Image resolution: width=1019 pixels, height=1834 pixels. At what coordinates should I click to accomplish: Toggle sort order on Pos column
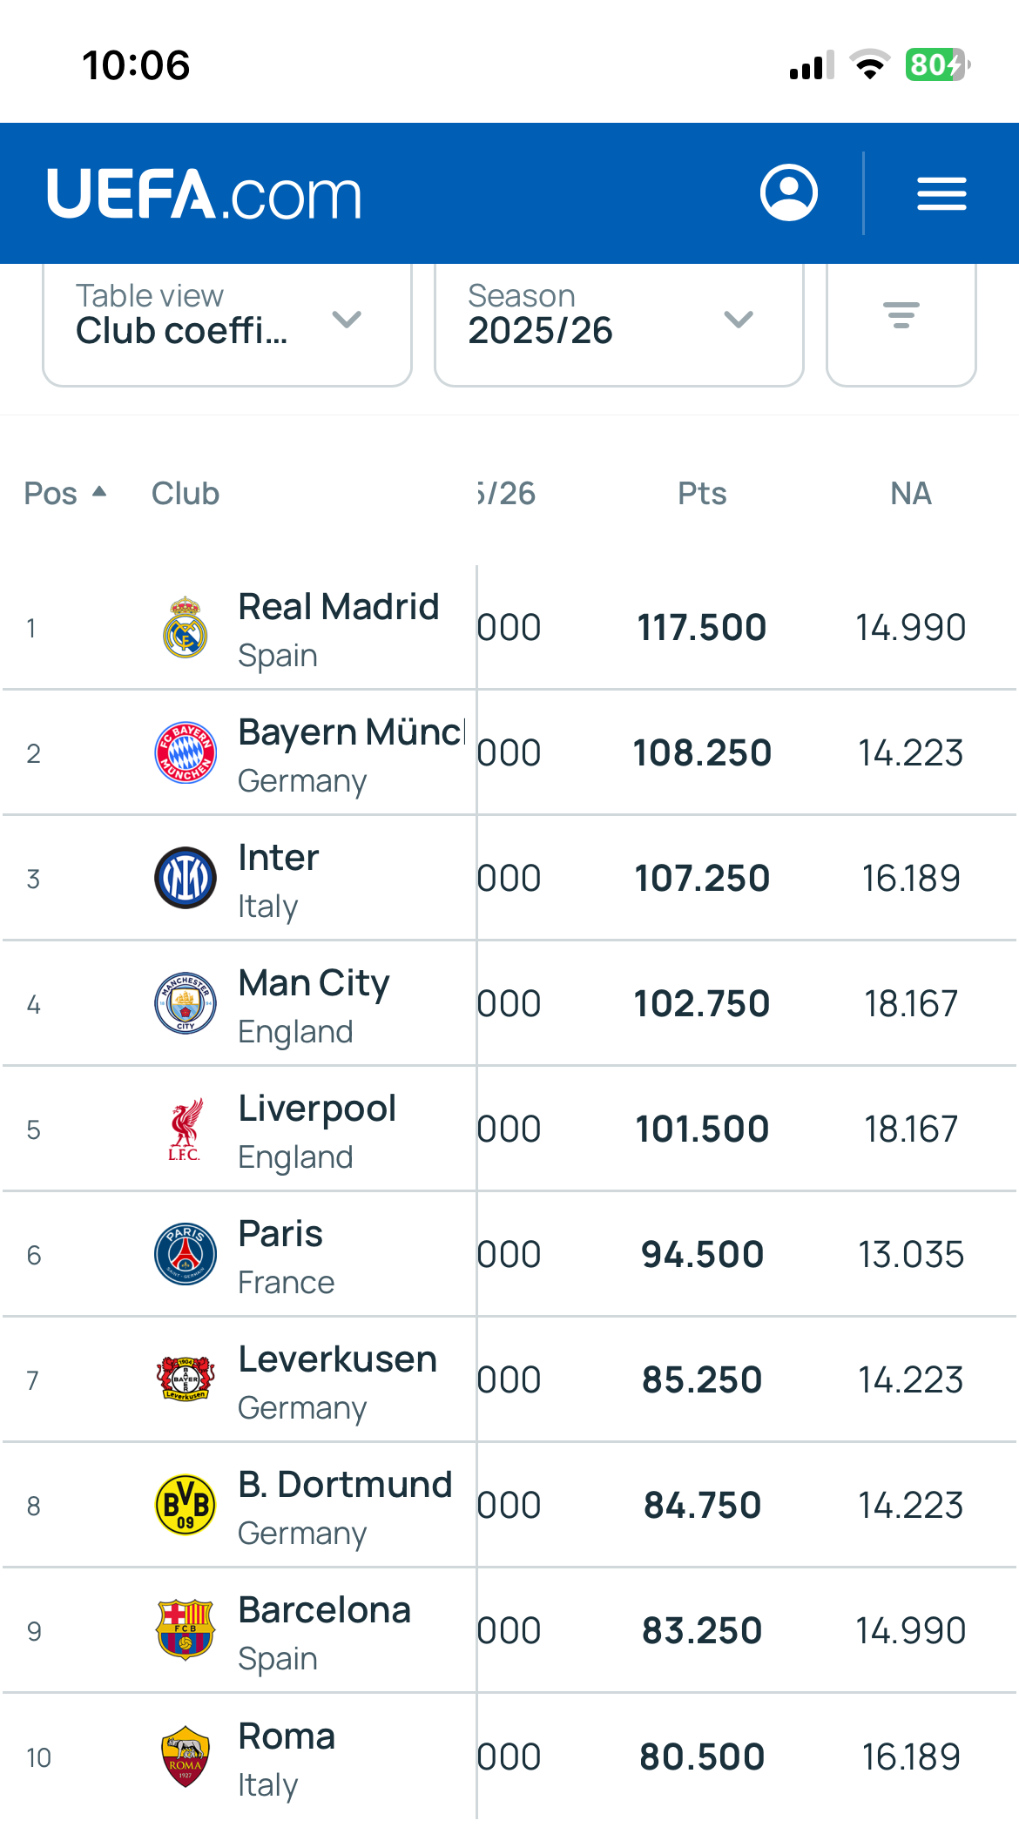[65, 493]
